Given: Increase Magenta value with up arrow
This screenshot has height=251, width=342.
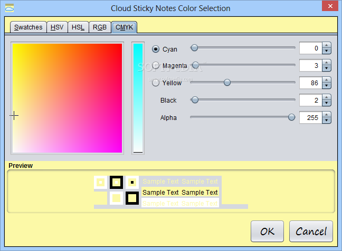Looking at the screenshot, I should tap(327, 63).
